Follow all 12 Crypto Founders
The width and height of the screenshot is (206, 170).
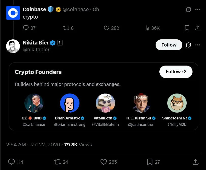(x=176, y=72)
